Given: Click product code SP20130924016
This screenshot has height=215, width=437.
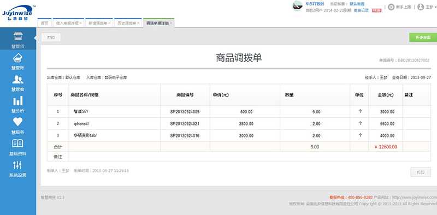Looking at the screenshot, I should [x=185, y=136].
